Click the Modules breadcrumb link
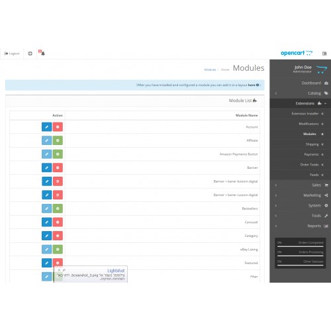The image size is (331, 331). pyautogui.click(x=210, y=70)
